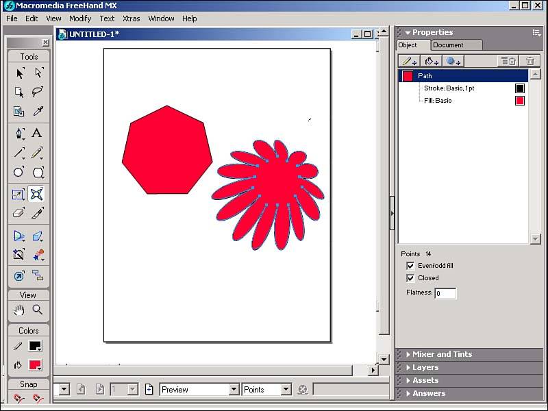This screenshot has width=548, height=411.
Task: Click the red fill color swatch in Tools
Action: click(35, 365)
